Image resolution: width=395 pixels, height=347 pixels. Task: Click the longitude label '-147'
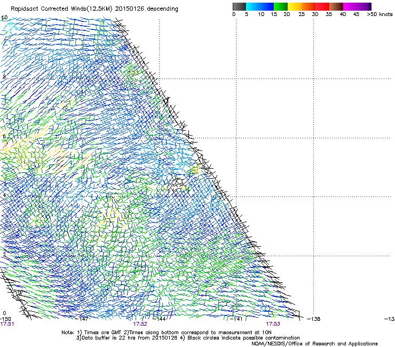click(82, 319)
